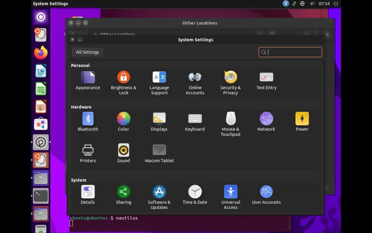The image size is (372, 233).
Task: Open Text Entry settings
Action: click(266, 81)
